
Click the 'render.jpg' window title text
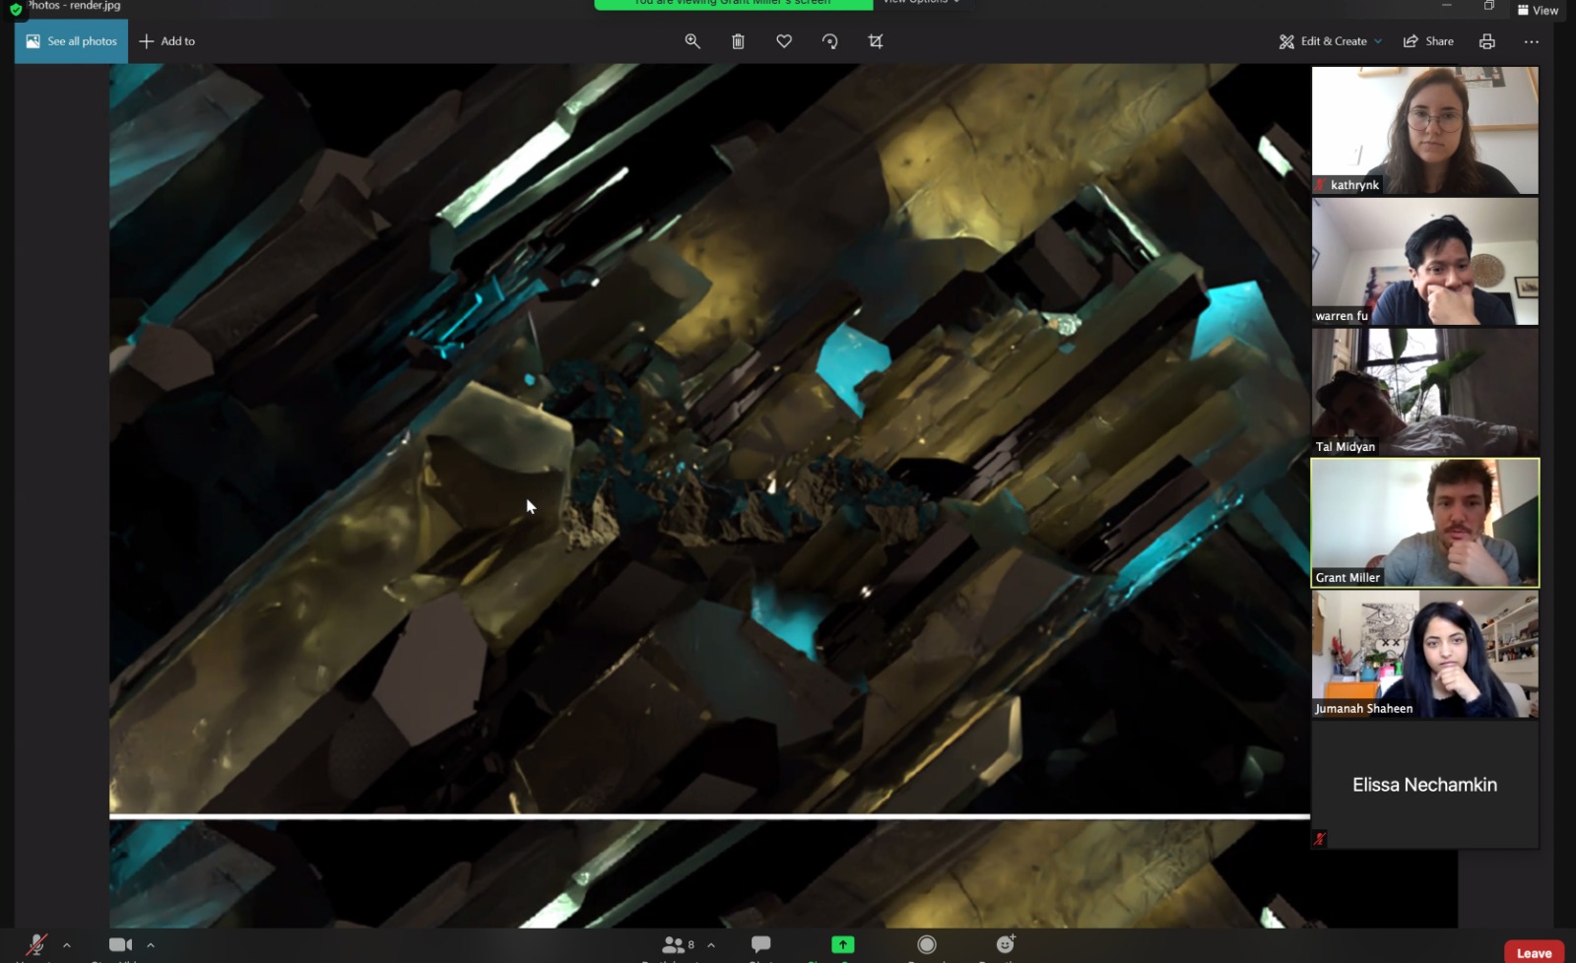point(95,6)
